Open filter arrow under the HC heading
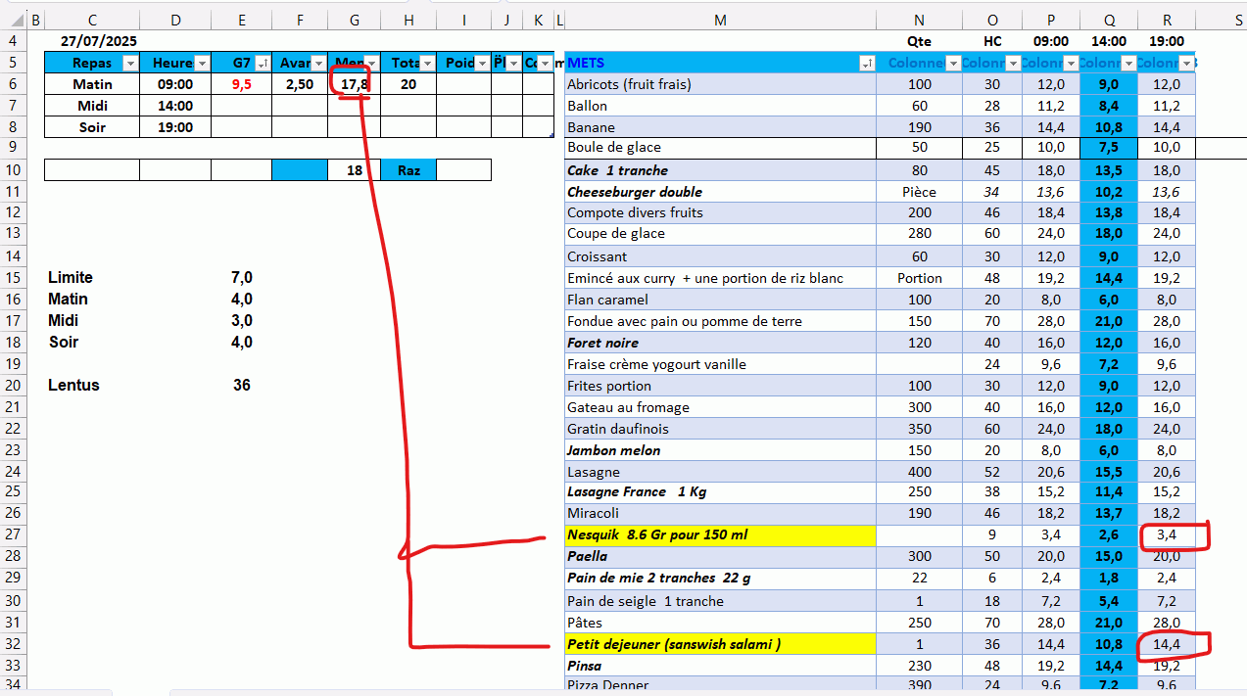Screen dimensions: 1247x696 pos(1011,64)
